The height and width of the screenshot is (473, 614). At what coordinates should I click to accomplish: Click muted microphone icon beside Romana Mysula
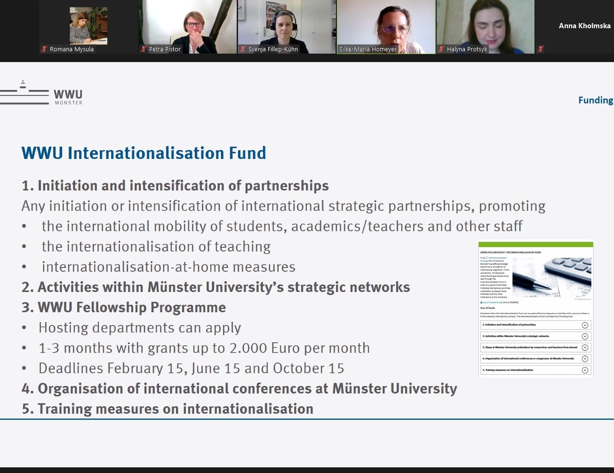[44, 49]
